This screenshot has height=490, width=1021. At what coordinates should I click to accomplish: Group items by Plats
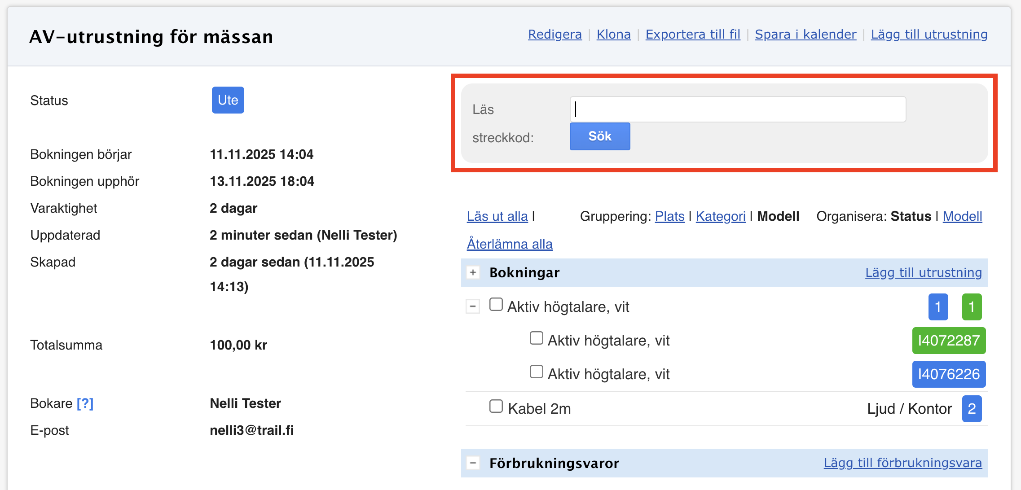[669, 216]
